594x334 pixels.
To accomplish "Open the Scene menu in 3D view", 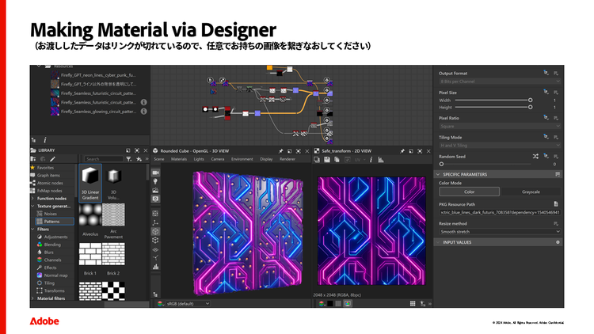I will (x=159, y=159).
